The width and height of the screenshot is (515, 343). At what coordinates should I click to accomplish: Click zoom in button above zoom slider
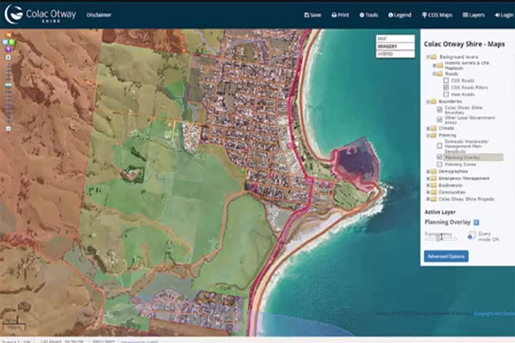click(x=9, y=57)
